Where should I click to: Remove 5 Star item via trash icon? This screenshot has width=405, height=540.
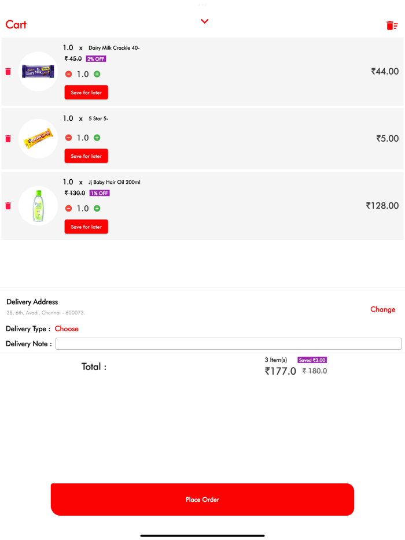[8, 138]
